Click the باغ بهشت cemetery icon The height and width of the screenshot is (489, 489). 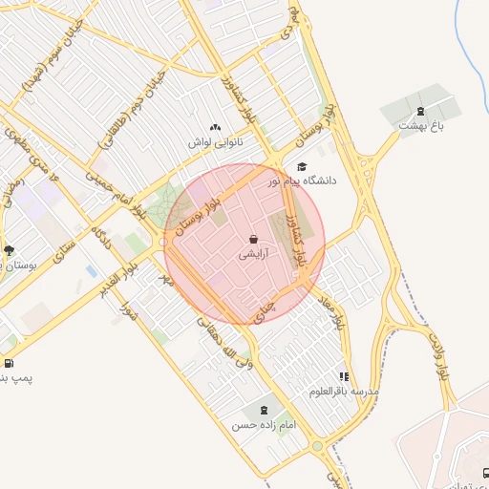420,112
